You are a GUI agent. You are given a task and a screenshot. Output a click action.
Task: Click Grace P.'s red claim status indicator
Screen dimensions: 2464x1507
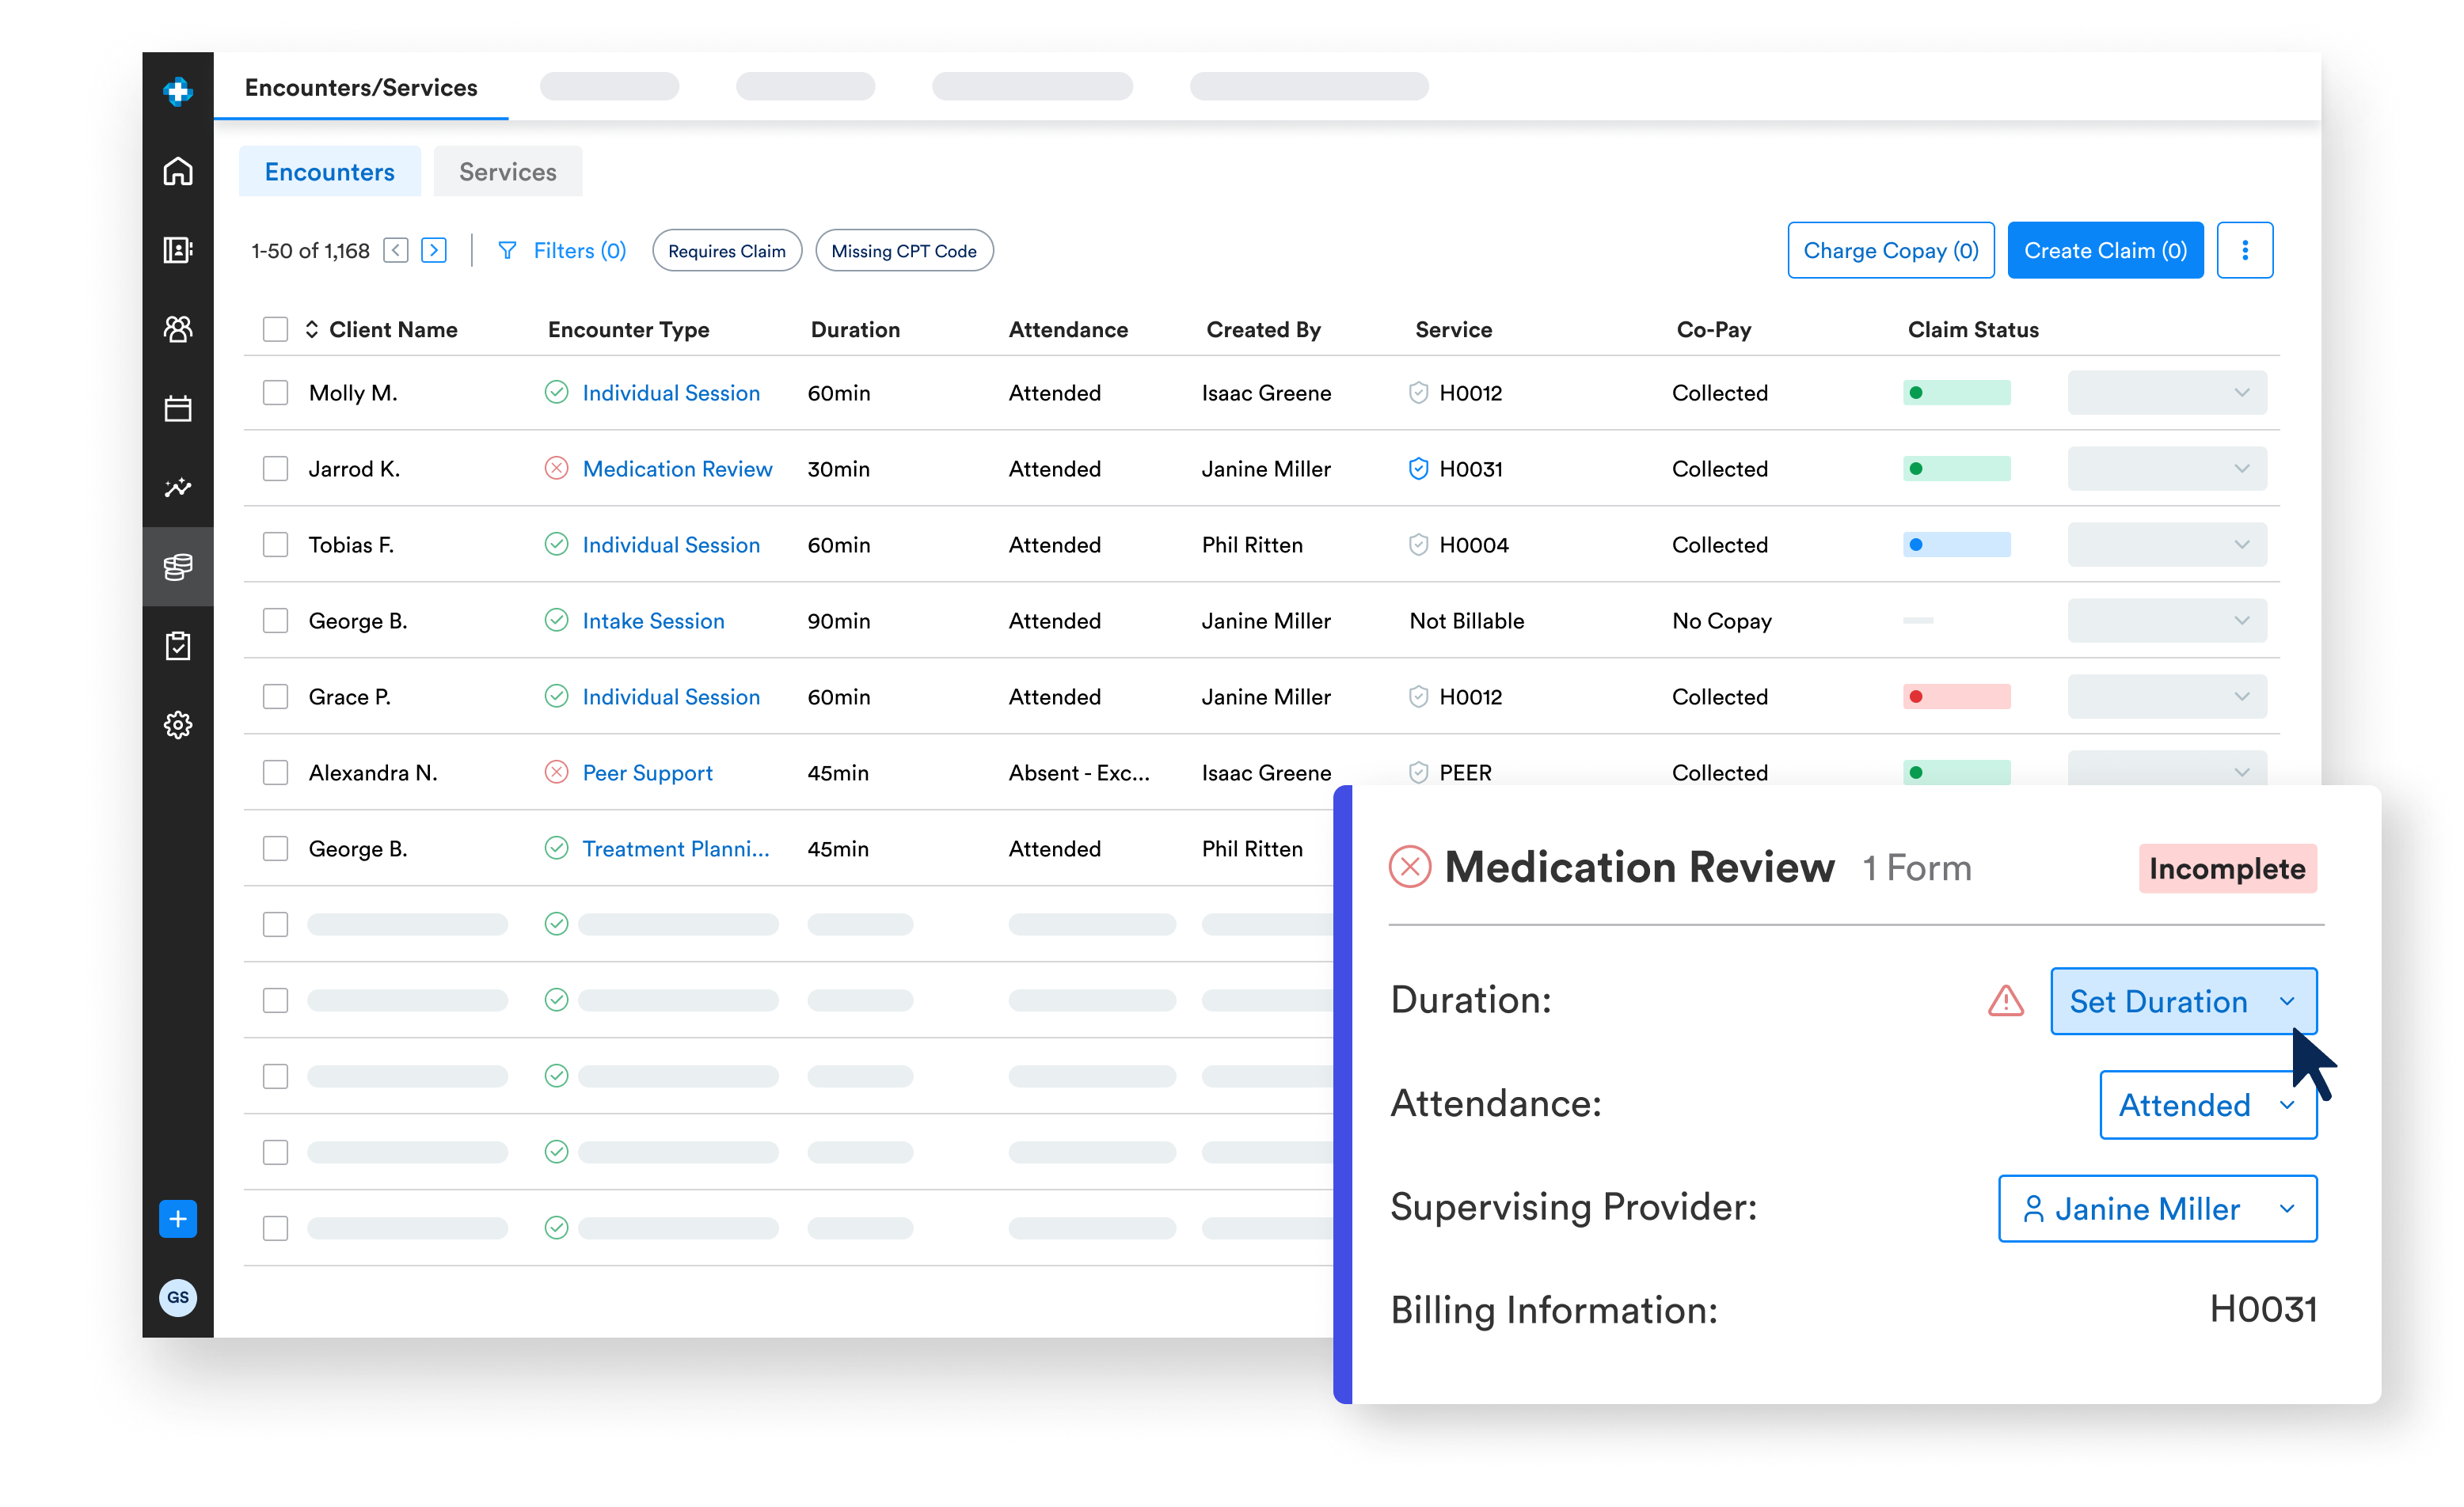tap(1956, 697)
